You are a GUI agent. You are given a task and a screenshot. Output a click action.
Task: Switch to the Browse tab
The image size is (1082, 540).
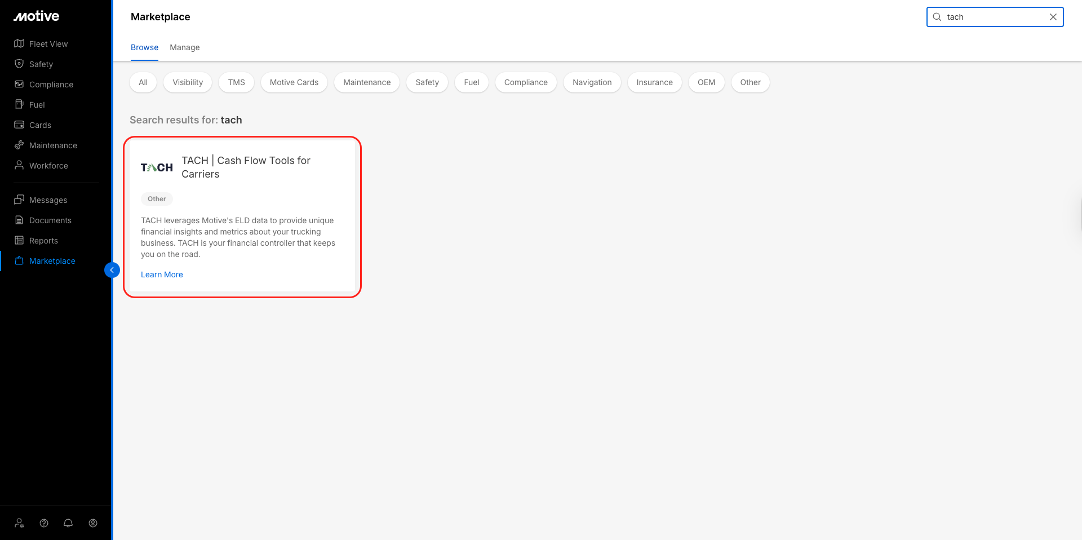coord(144,47)
